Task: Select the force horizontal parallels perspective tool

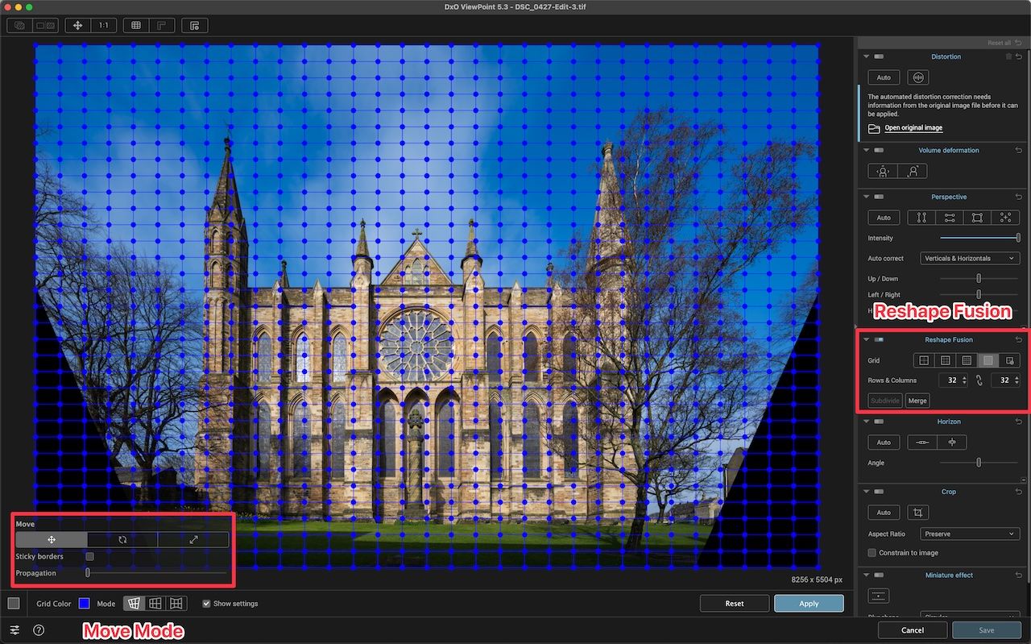Action: [950, 218]
